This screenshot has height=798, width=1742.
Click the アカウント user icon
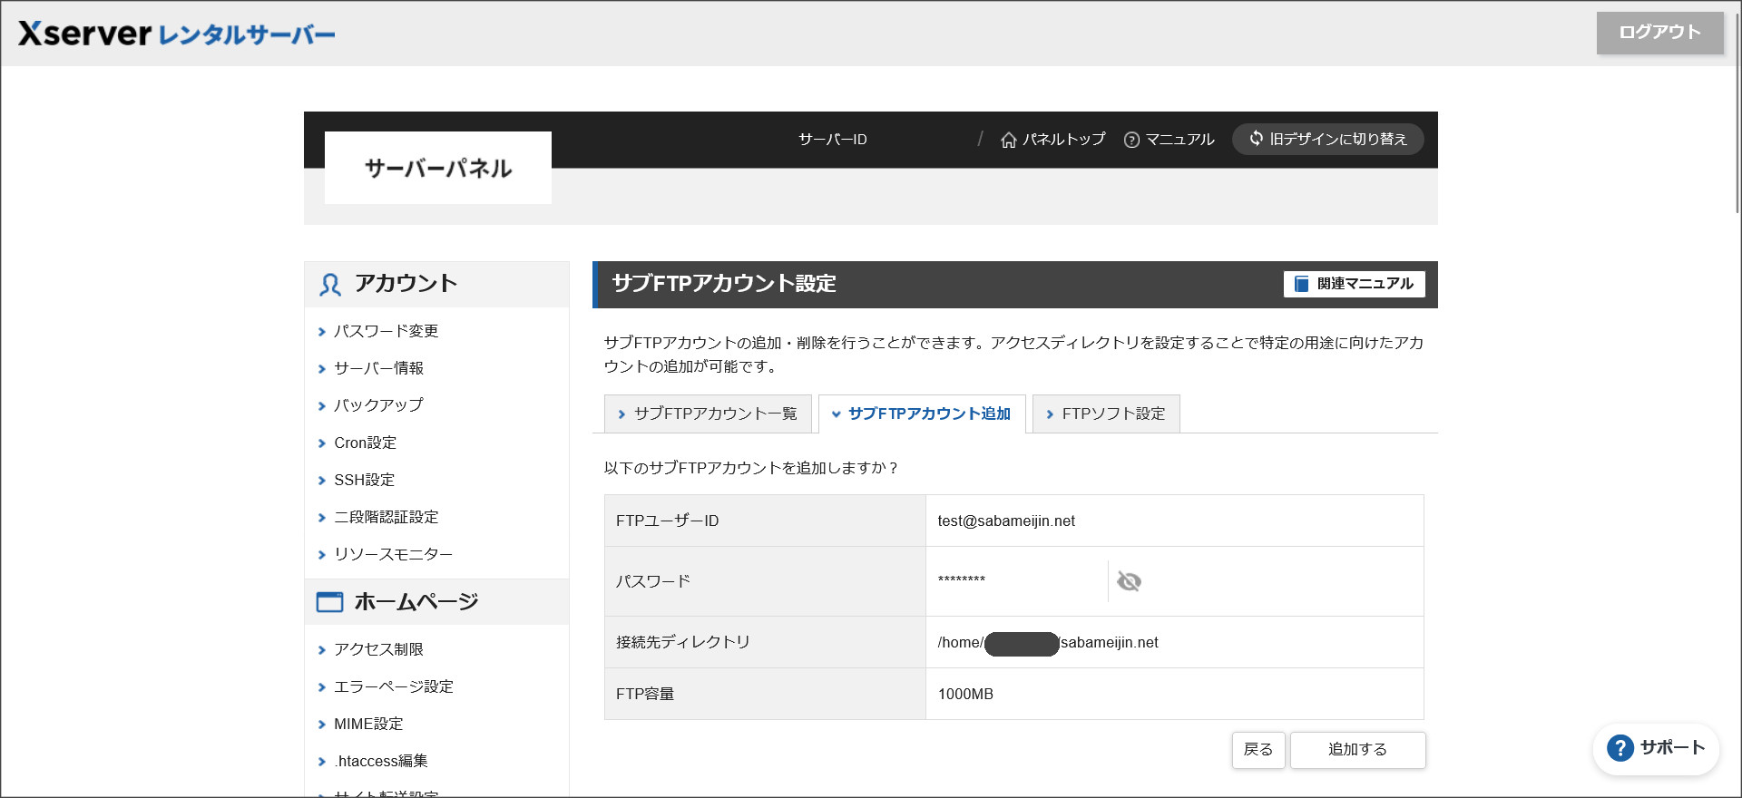point(330,285)
